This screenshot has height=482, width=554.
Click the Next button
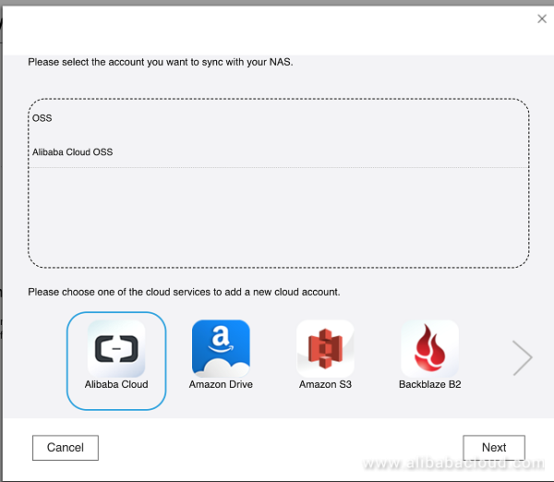pyautogui.click(x=494, y=448)
